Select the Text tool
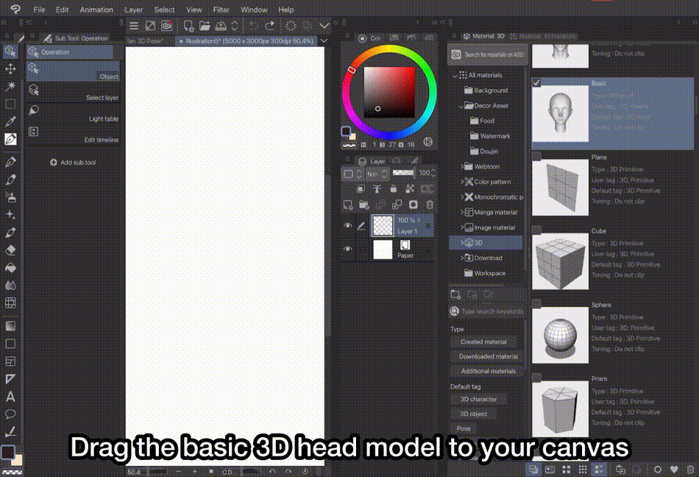The height and width of the screenshot is (477, 699). click(10, 396)
